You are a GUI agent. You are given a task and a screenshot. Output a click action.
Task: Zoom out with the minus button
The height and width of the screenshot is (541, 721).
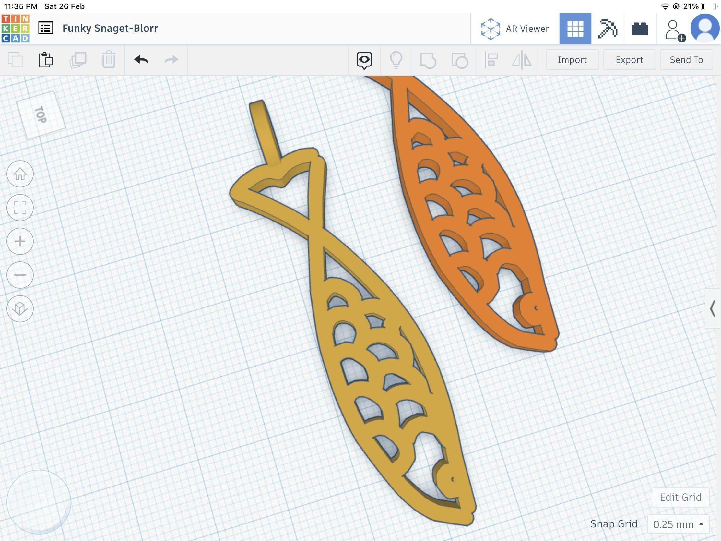point(20,275)
